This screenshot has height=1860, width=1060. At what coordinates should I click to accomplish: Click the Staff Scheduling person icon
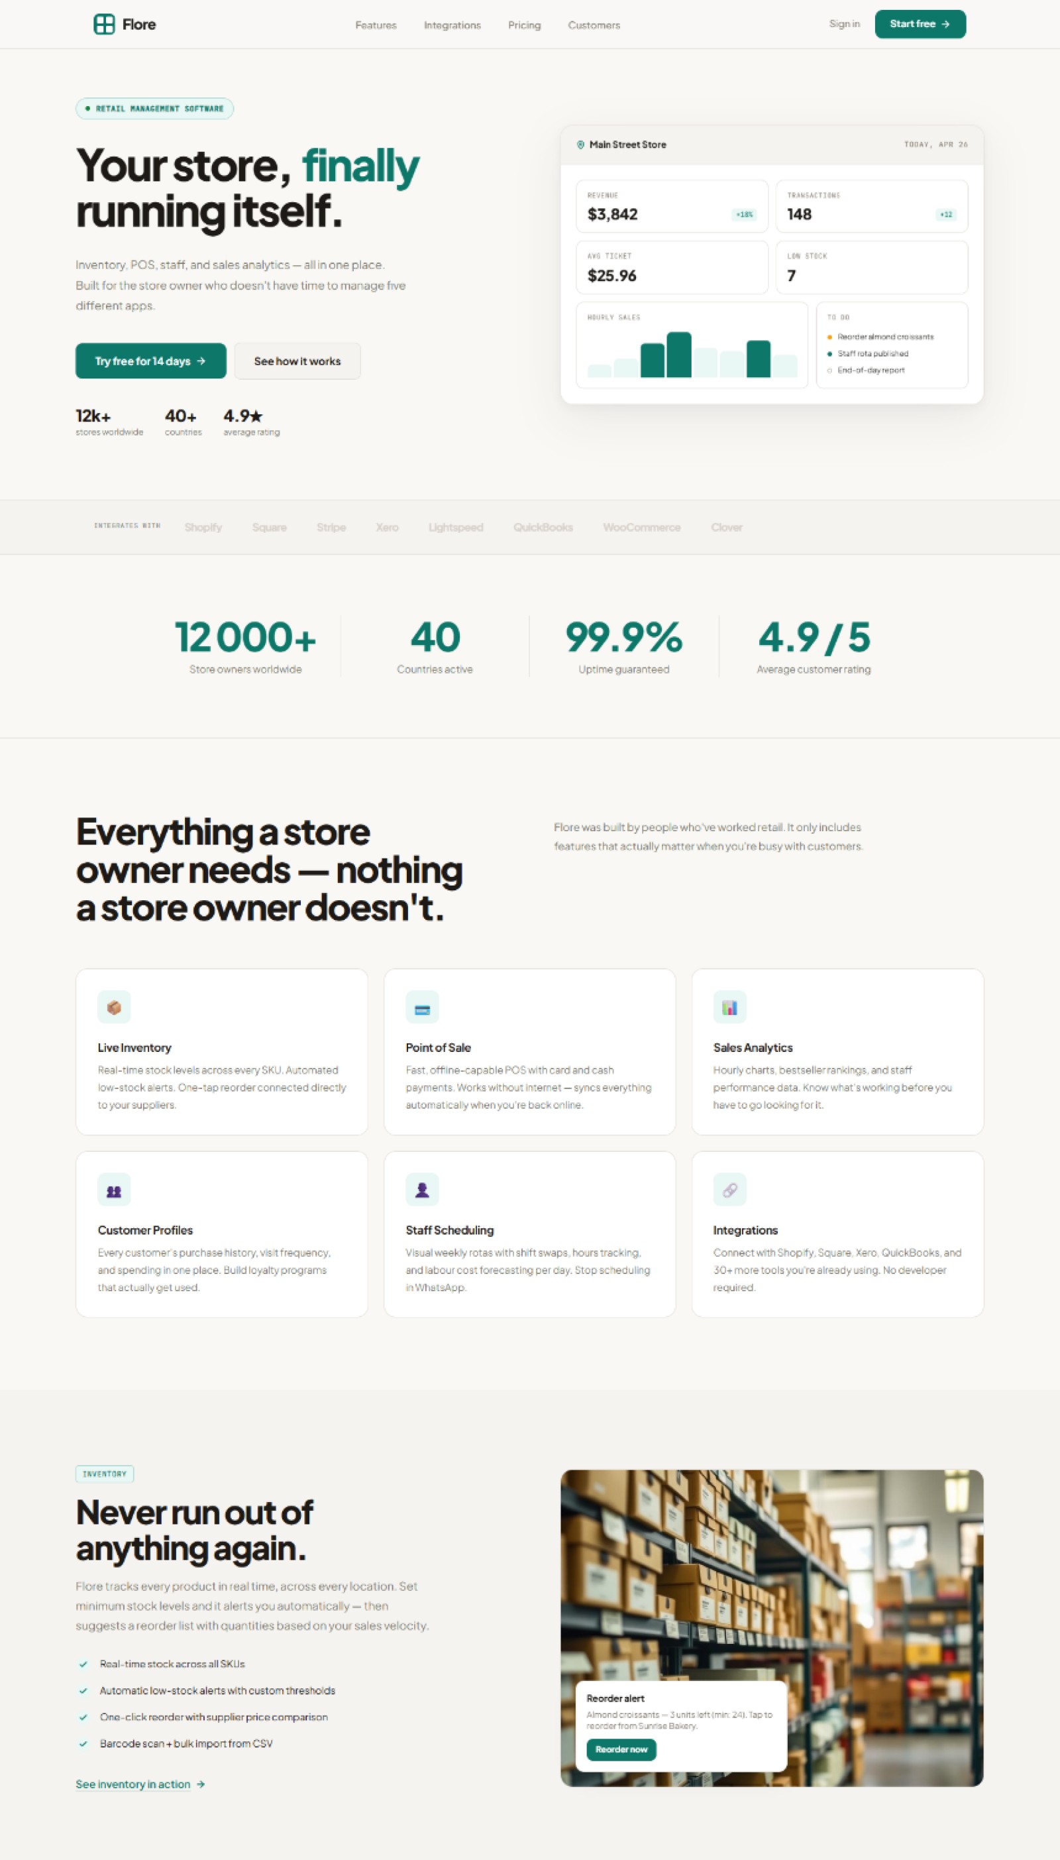pyautogui.click(x=421, y=1189)
